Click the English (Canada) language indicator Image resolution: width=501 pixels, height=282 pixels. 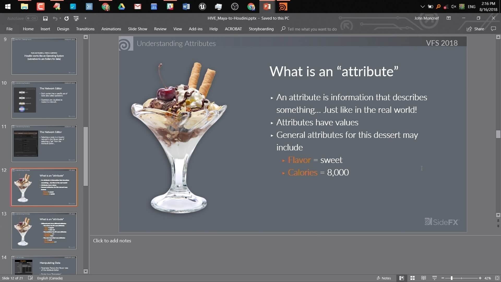tap(50, 278)
